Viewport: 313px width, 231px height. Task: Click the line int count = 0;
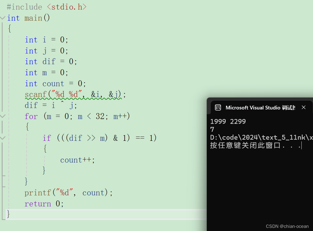(x=55, y=83)
